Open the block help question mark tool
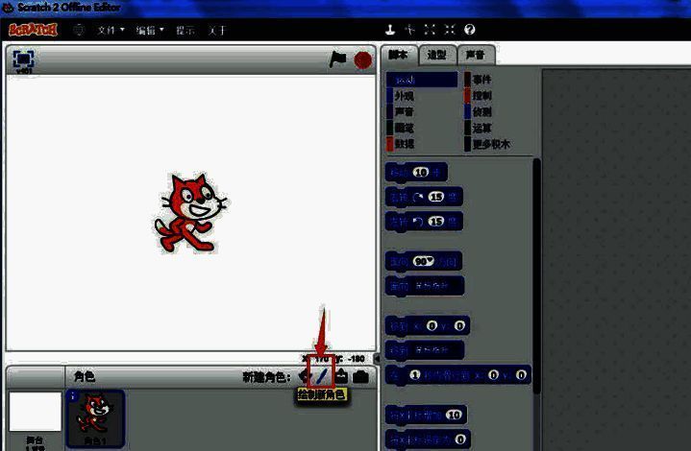The image size is (691, 451). [469, 30]
